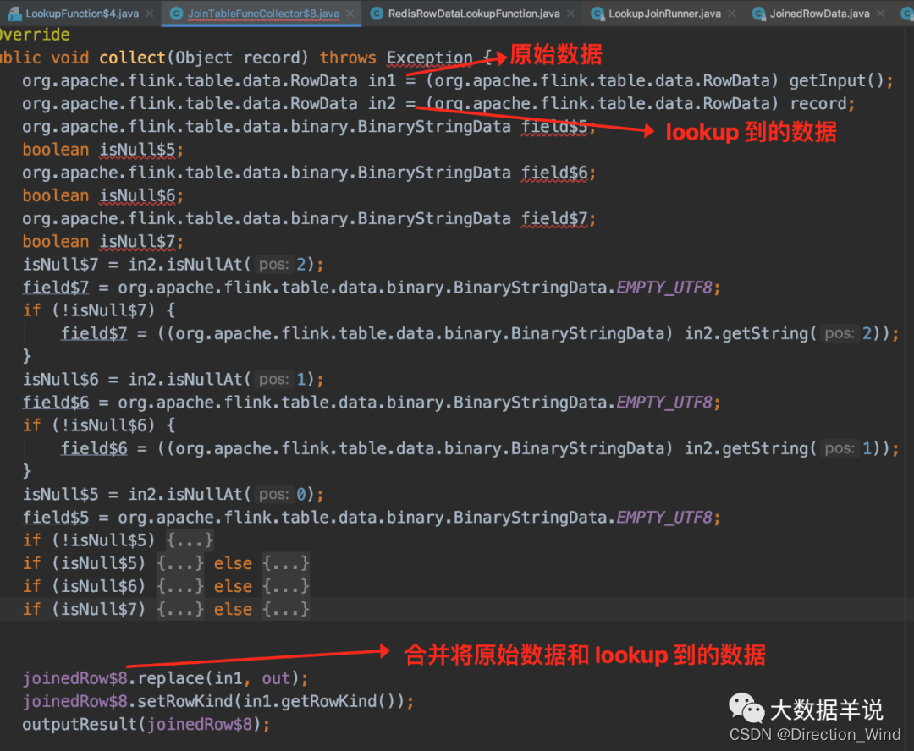Open the JoinedRowData.java tab
The height and width of the screenshot is (751, 914).
(821, 14)
